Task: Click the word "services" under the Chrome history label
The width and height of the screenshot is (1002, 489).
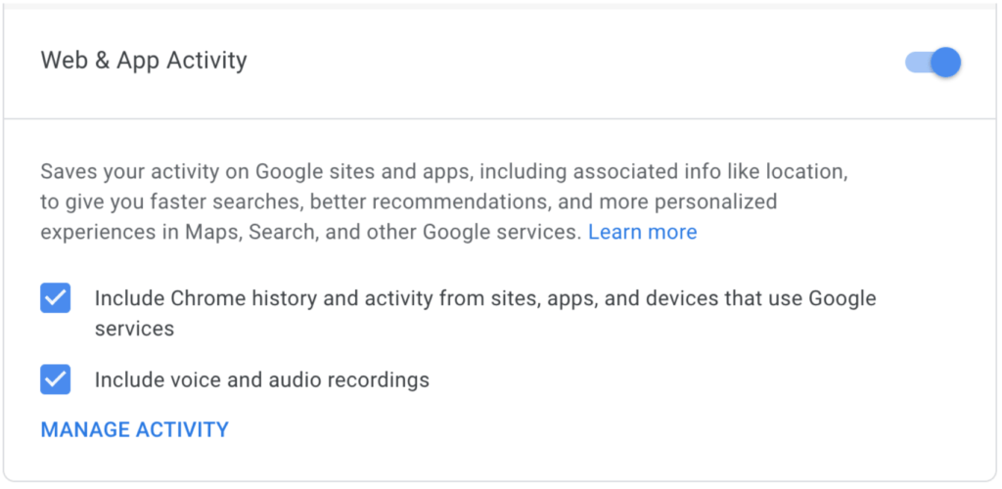Action: [134, 330]
